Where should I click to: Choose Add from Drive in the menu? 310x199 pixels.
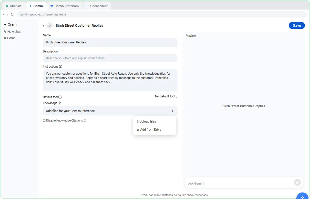[154, 129]
